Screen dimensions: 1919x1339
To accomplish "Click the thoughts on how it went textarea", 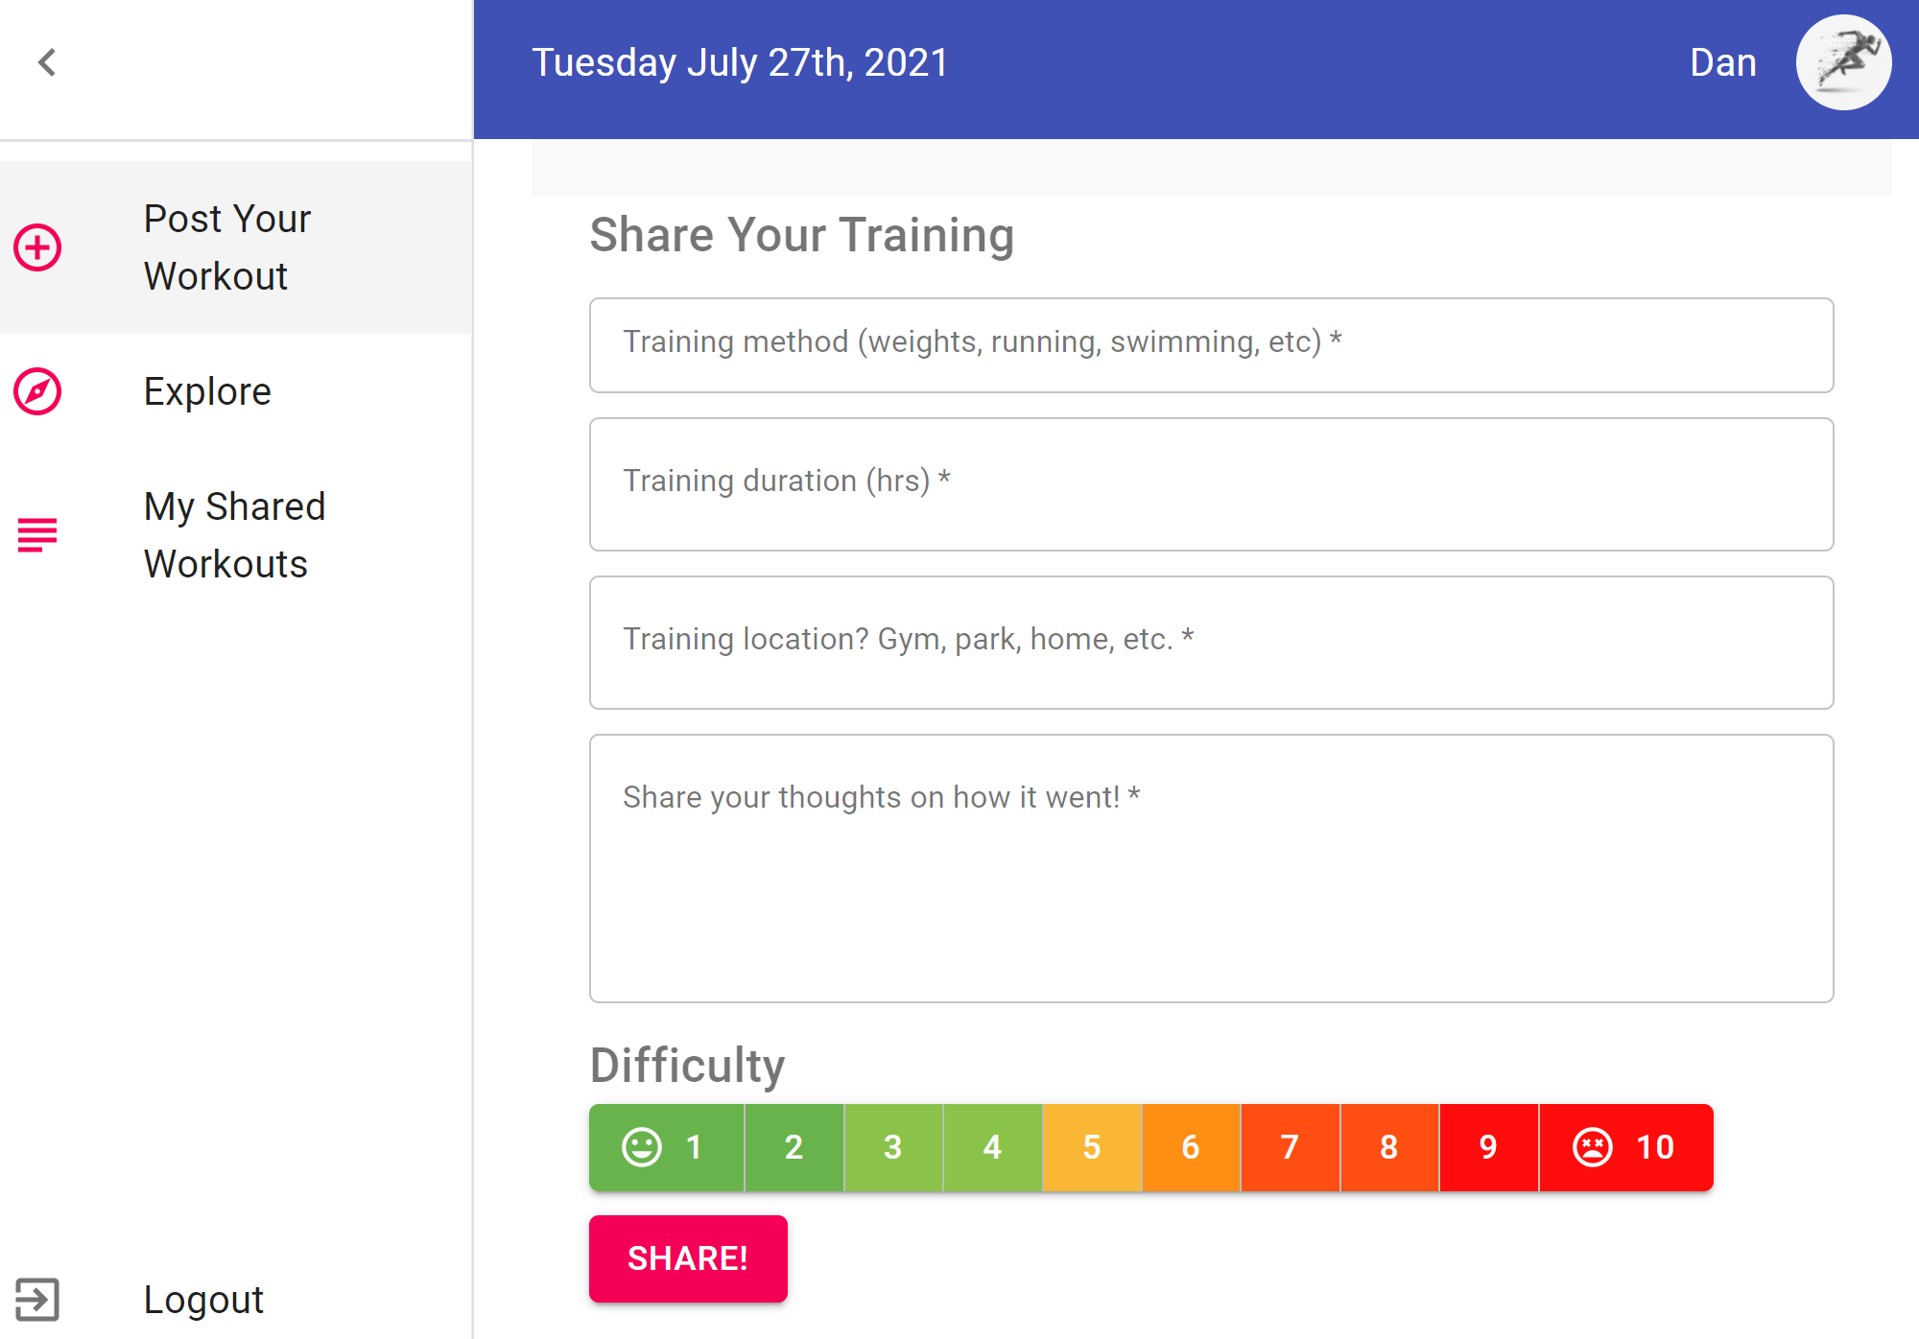I will point(1211,869).
